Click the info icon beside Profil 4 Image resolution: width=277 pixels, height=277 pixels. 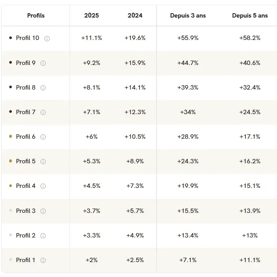[x=43, y=186]
